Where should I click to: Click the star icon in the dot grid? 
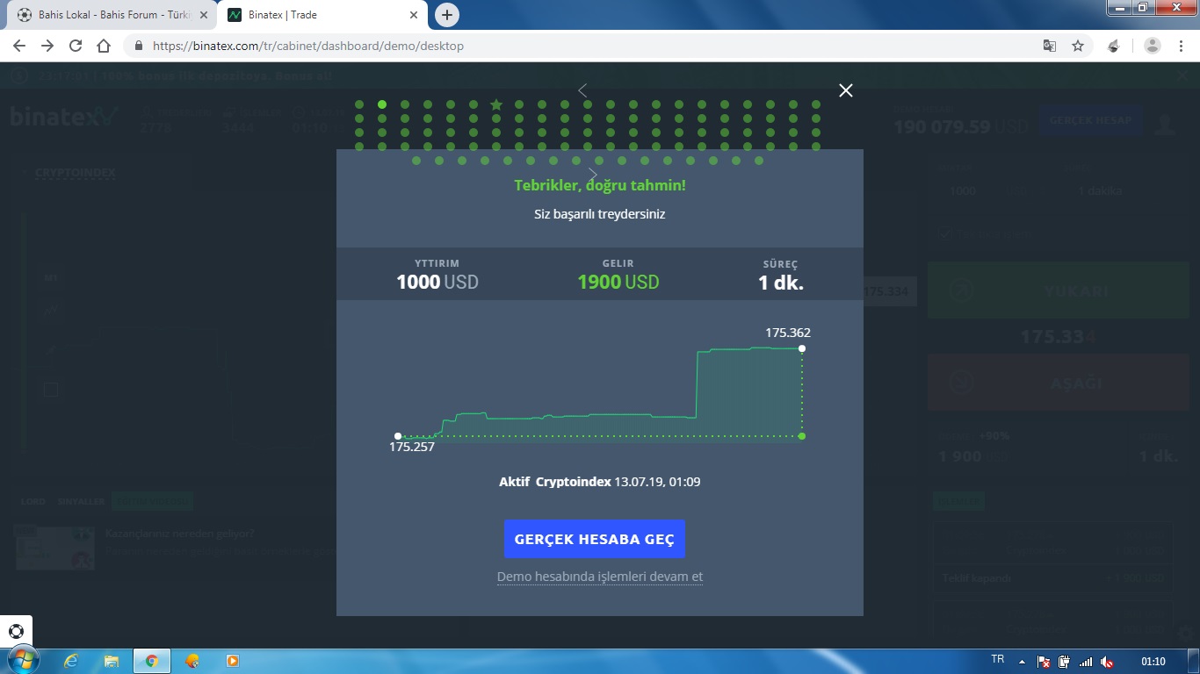click(496, 104)
